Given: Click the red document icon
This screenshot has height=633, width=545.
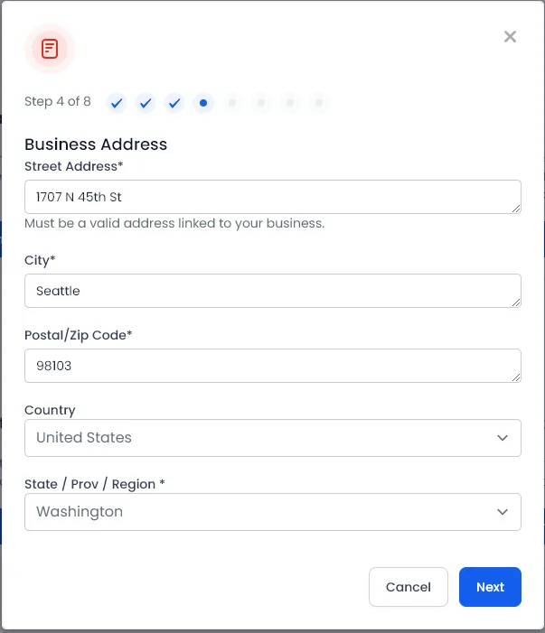Looking at the screenshot, I should click(50, 49).
